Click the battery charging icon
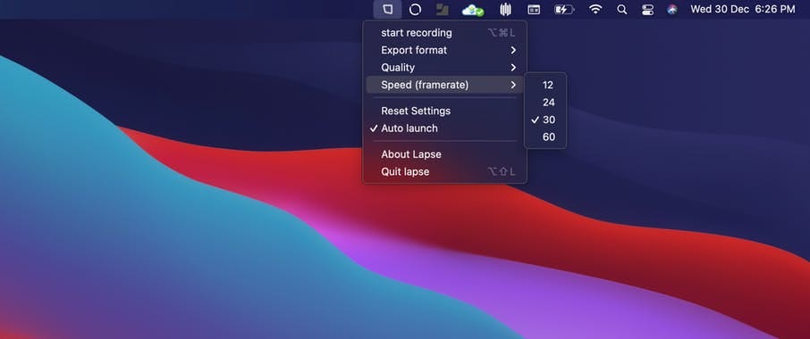This screenshot has height=339, width=810. [x=564, y=9]
